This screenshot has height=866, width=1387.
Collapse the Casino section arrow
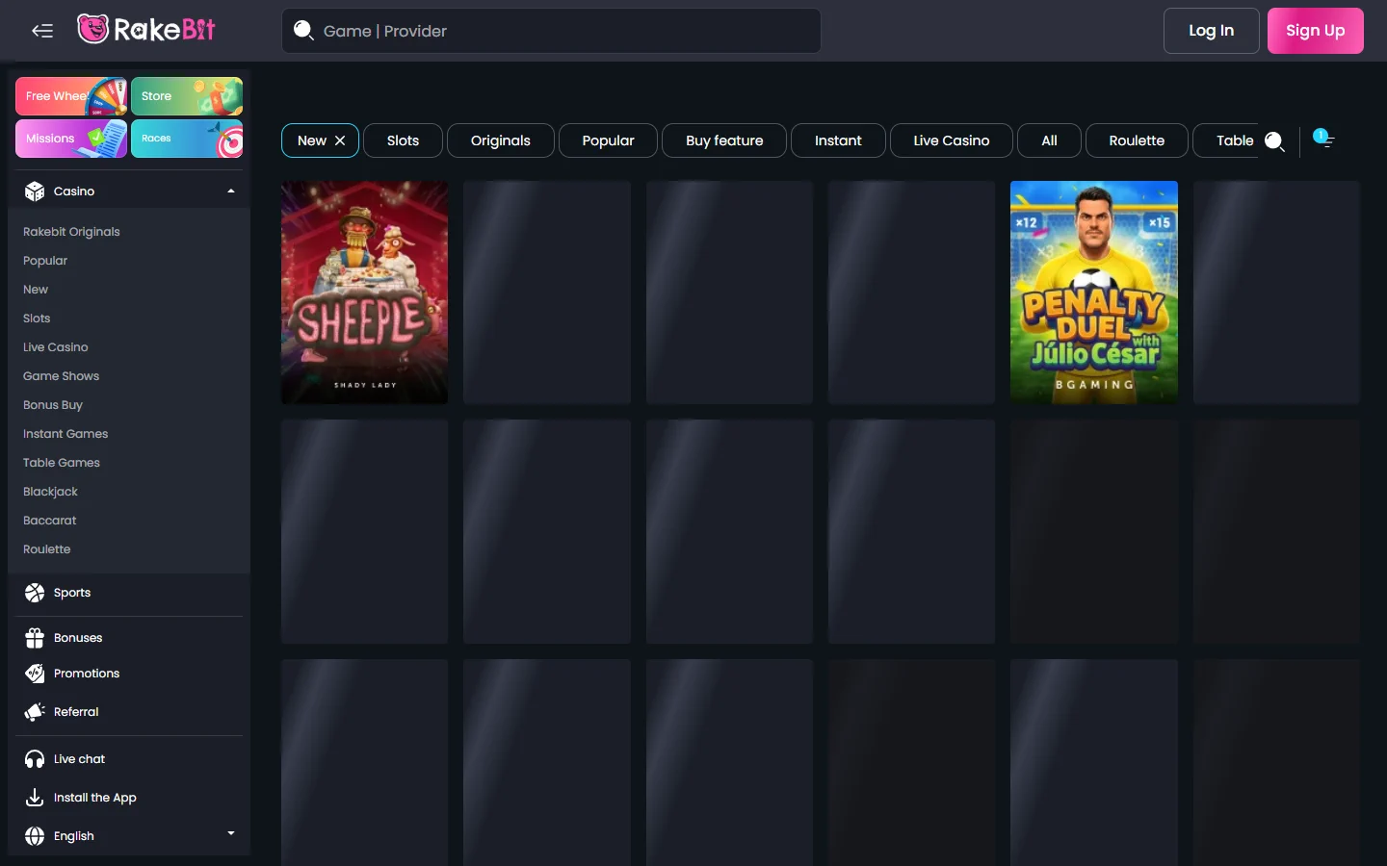231,191
